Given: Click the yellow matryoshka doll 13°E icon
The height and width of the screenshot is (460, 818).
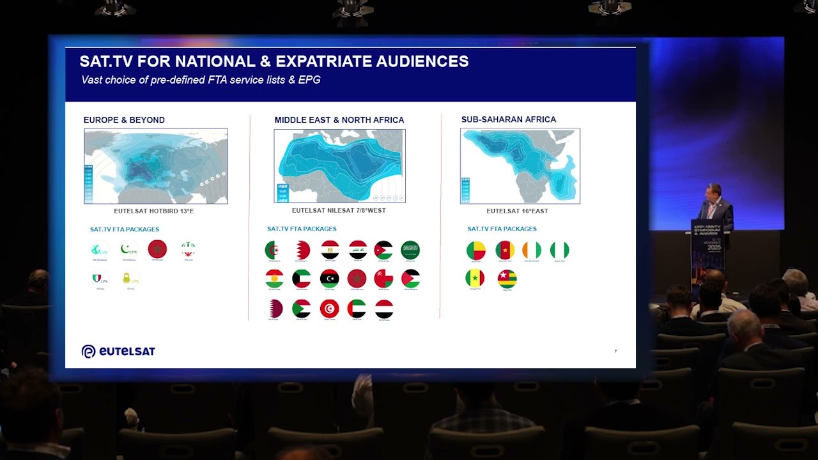Looking at the screenshot, I should 130,278.
